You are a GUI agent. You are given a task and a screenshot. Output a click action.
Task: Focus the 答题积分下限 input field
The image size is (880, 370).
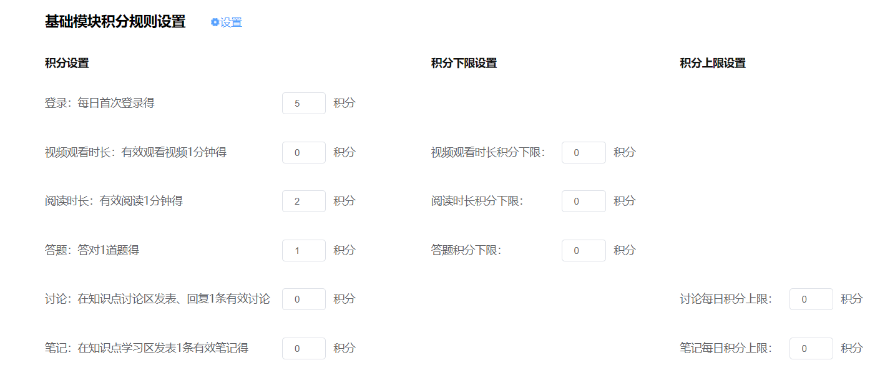(x=583, y=250)
